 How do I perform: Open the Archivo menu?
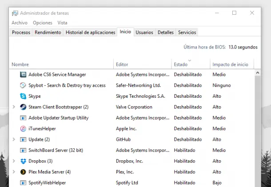pos(20,23)
